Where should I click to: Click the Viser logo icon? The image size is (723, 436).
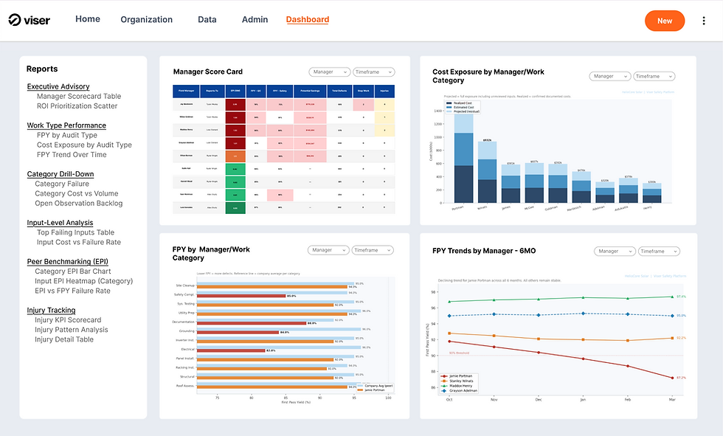[x=14, y=20]
